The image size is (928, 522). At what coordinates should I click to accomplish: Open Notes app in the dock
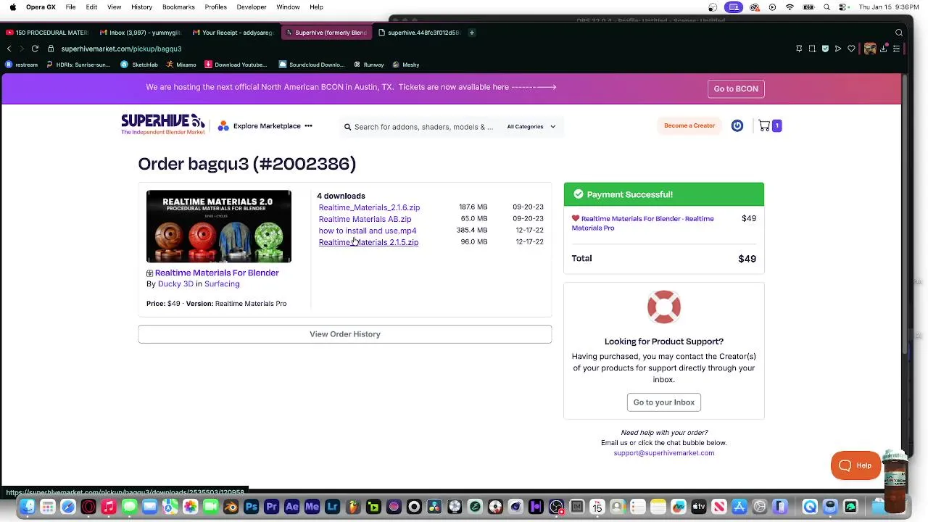click(x=658, y=507)
